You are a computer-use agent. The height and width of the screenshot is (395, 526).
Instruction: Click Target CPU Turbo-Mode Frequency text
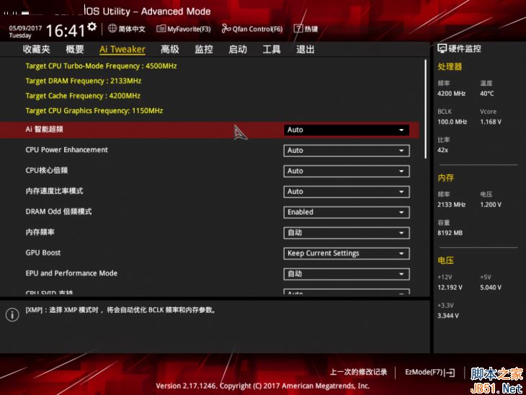click(101, 66)
